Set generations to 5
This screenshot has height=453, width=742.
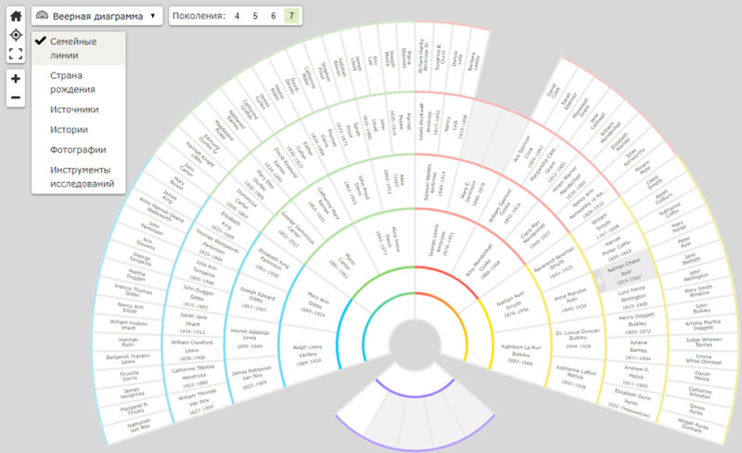click(x=255, y=16)
